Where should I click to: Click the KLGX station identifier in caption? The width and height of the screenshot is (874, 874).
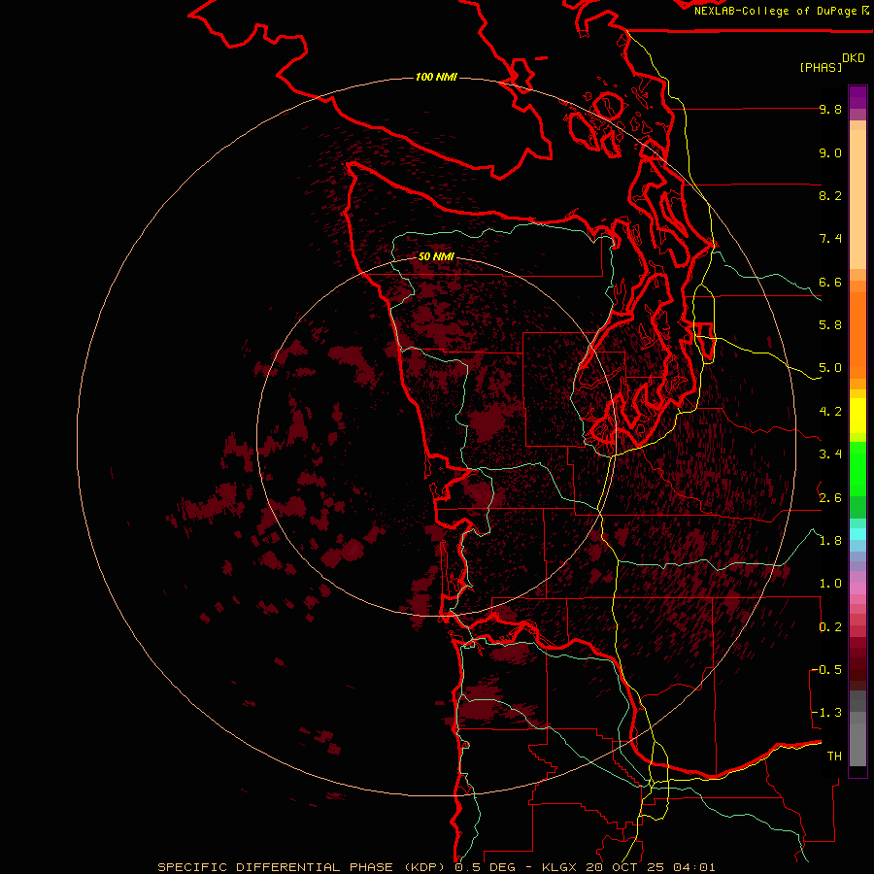(560, 867)
